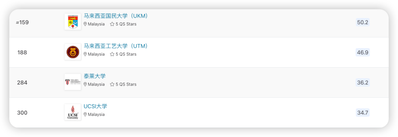The image size is (398, 137).
Task: Open the UKM university logo
Action: coord(73,22)
